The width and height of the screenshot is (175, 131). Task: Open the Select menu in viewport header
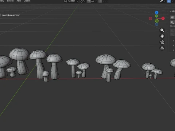(10, 1)
